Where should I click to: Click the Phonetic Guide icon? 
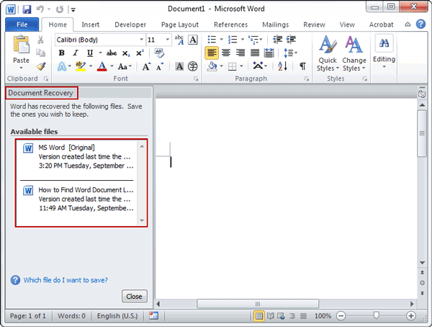(x=179, y=40)
